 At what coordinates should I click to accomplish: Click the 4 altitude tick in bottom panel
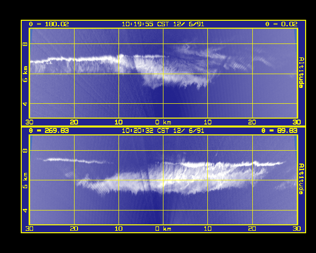[25, 210]
